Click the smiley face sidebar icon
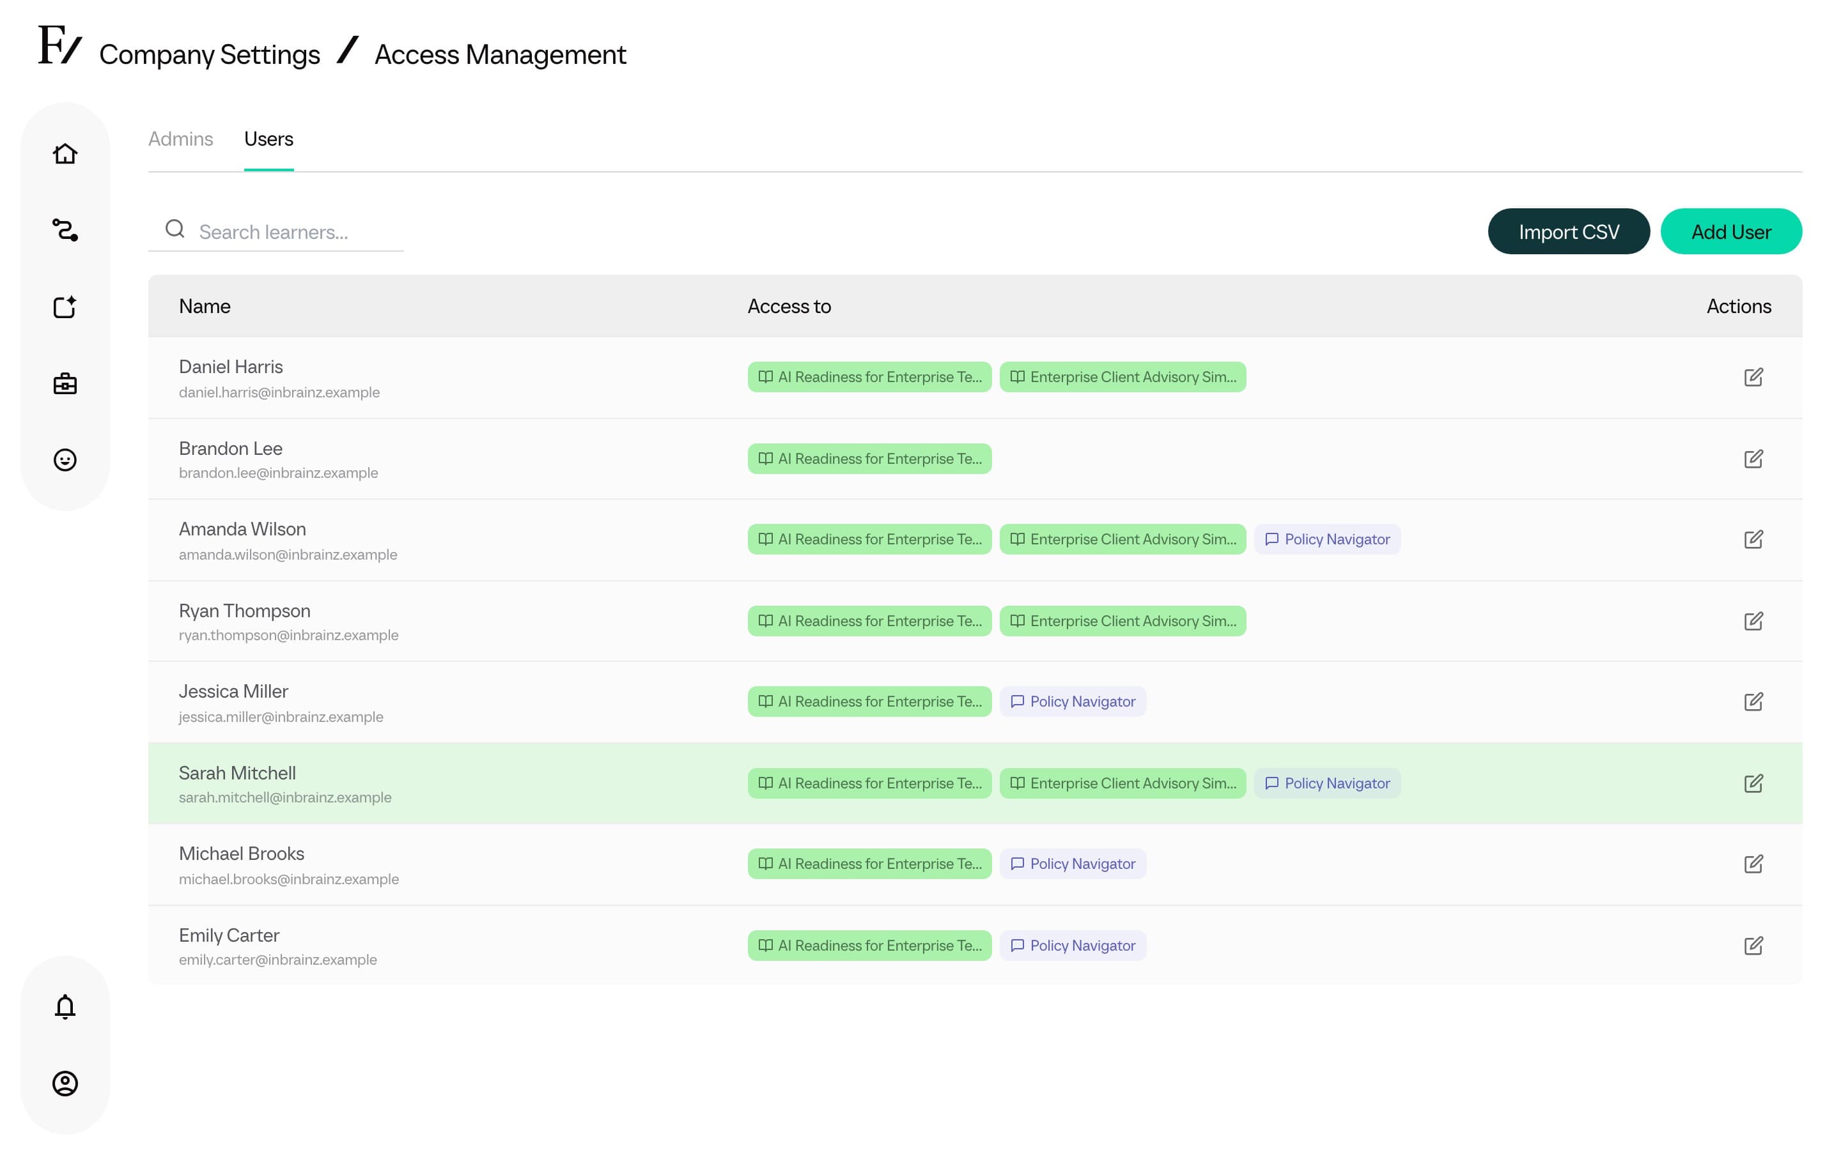 pyautogui.click(x=65, y=460)
